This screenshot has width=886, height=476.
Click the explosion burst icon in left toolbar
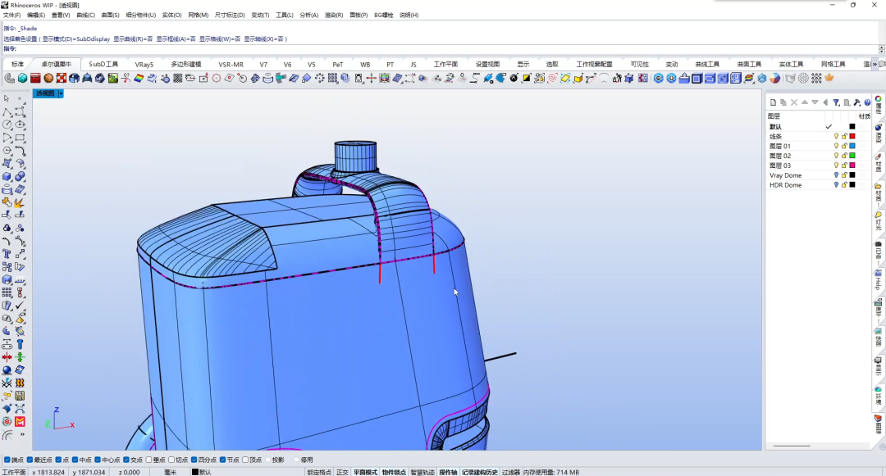pyautogui.click(x=21, y=202)
